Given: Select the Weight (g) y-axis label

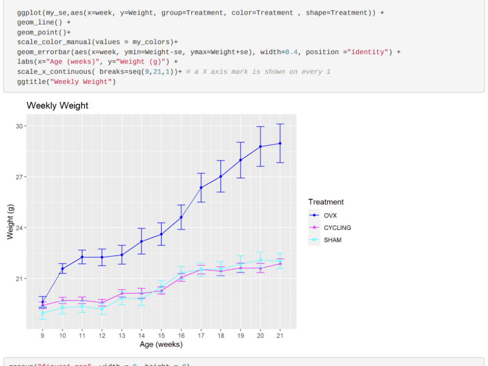Looking at the screenshot, I should [10, 221].
